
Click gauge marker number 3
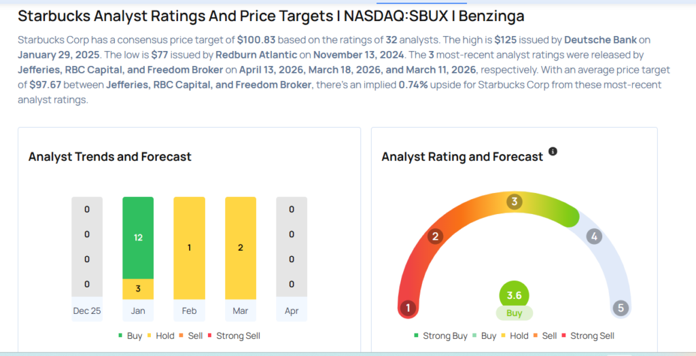(x=515, y=202)
